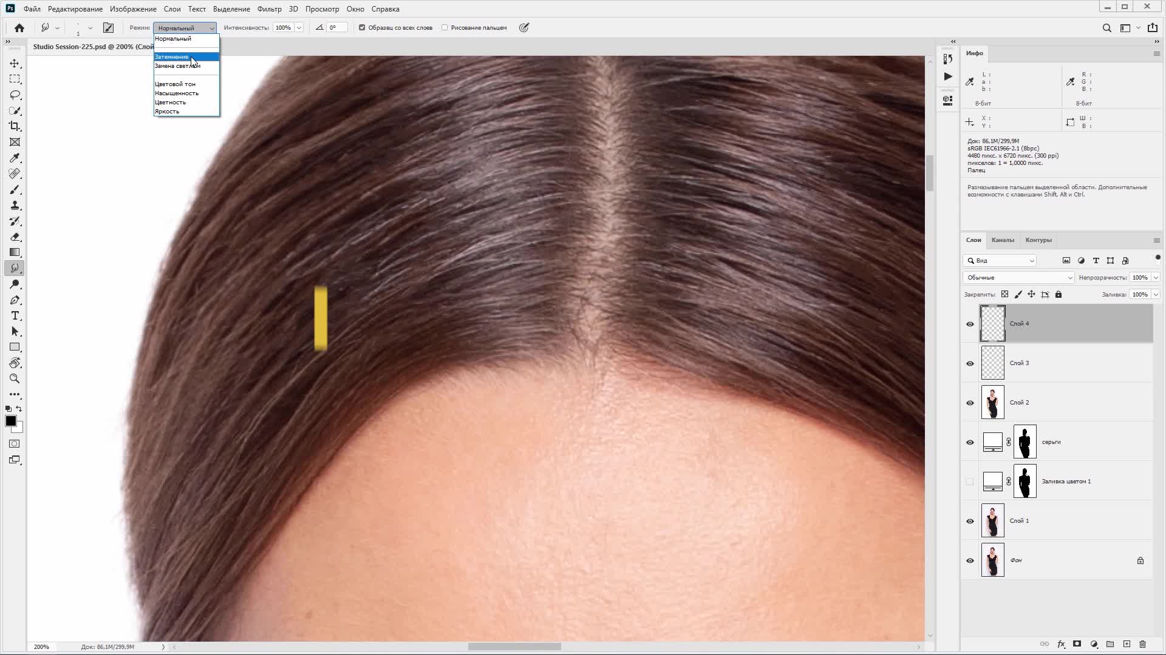Open the layer blend mode 'Обычные' dropdown
Image resolution: width=1166 pixels, height=655 pixels.
[x=1018, y=278]
